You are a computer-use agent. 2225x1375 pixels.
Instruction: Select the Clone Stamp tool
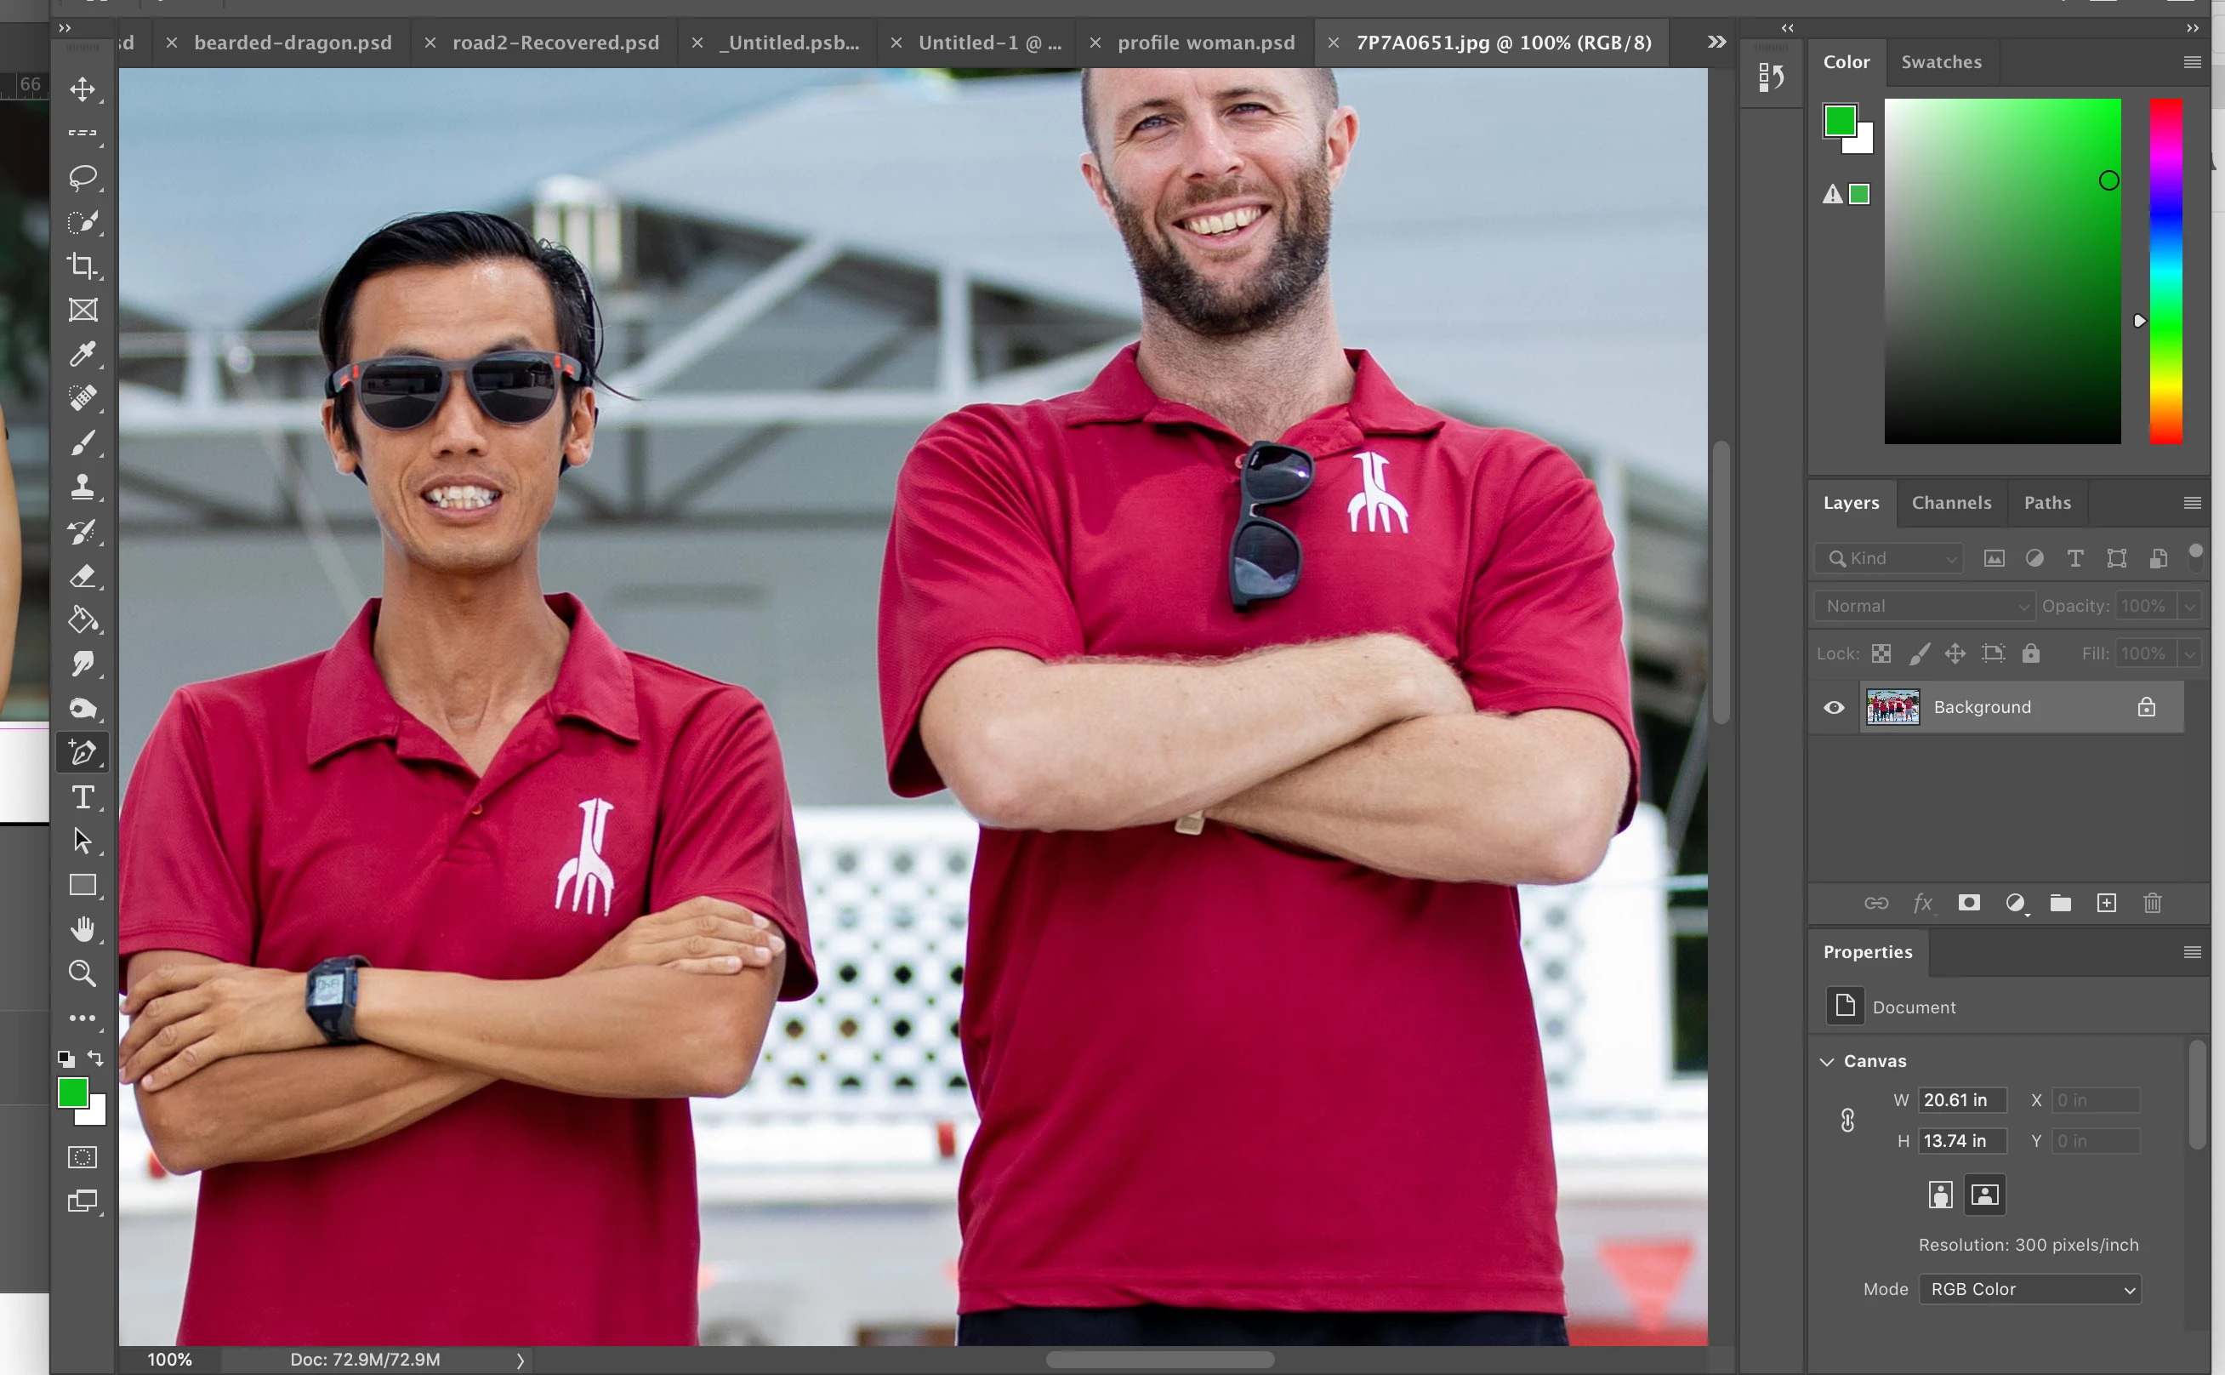tap(83, 487)
